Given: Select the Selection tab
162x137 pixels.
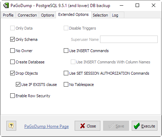Looking at the screenshot, I should tap(100, 15).
